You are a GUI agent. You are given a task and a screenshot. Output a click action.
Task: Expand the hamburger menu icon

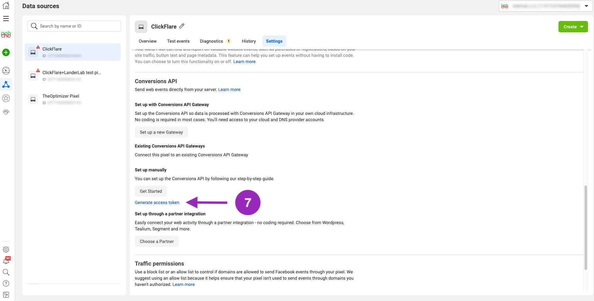(6, 19)
